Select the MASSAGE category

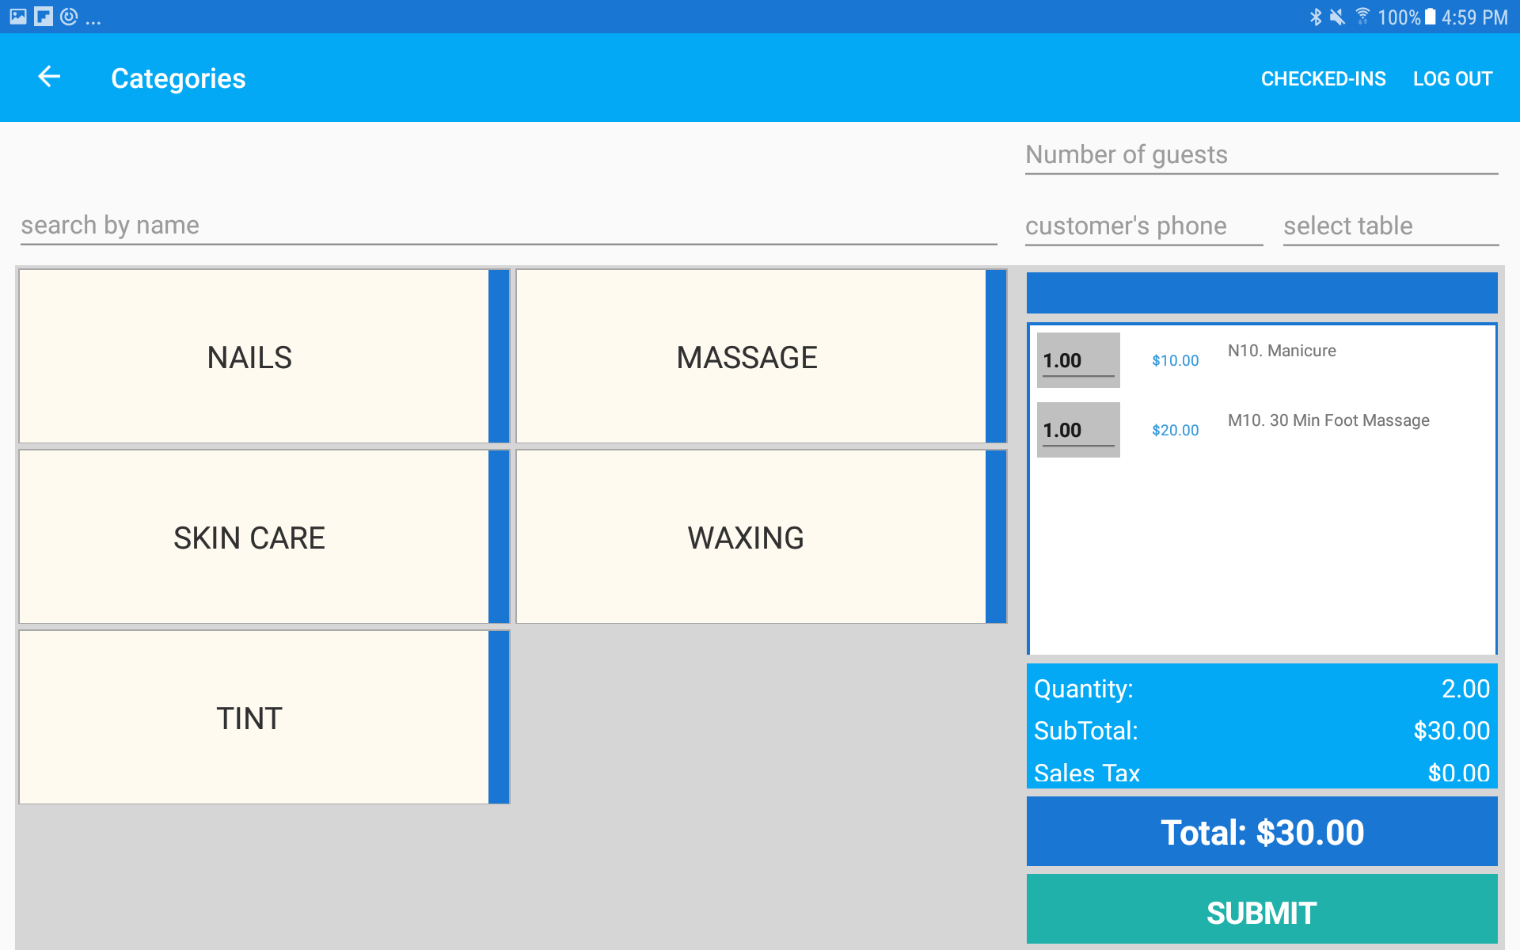(746, 357)
